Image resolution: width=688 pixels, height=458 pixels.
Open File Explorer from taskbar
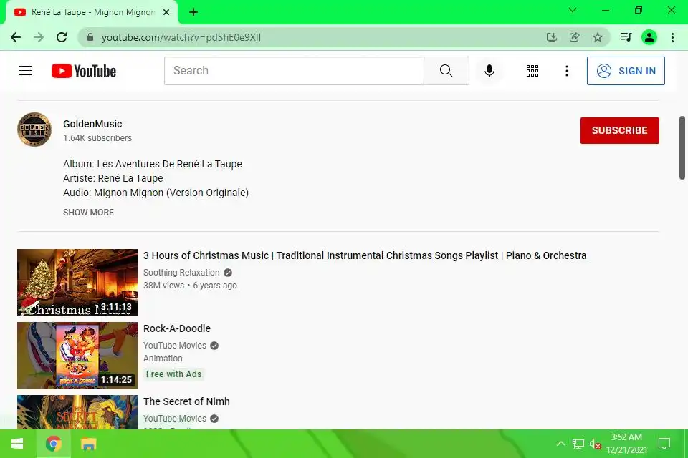(89, 444)
